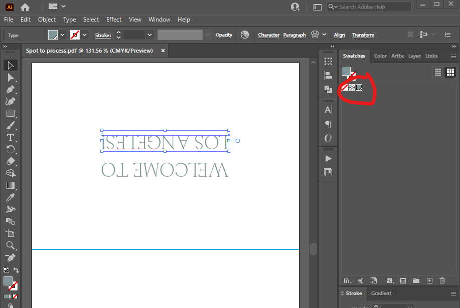Screen dimensions: 460x308
Task: Open the Swatches panel flyout menu
Action: (453, 56)
